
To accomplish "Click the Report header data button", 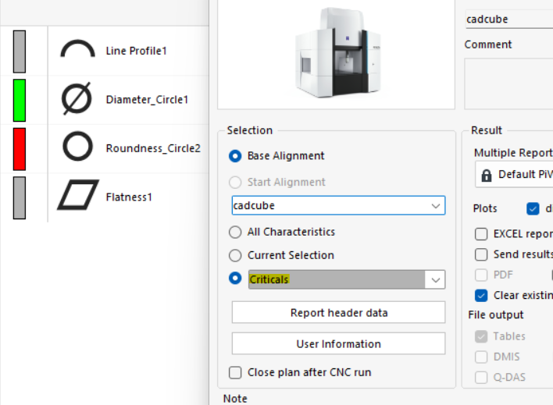I will tap(338, 313).
